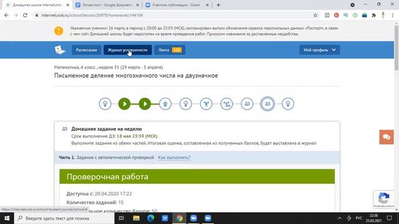Open the Chrome three-dot menu

[393, 15]
